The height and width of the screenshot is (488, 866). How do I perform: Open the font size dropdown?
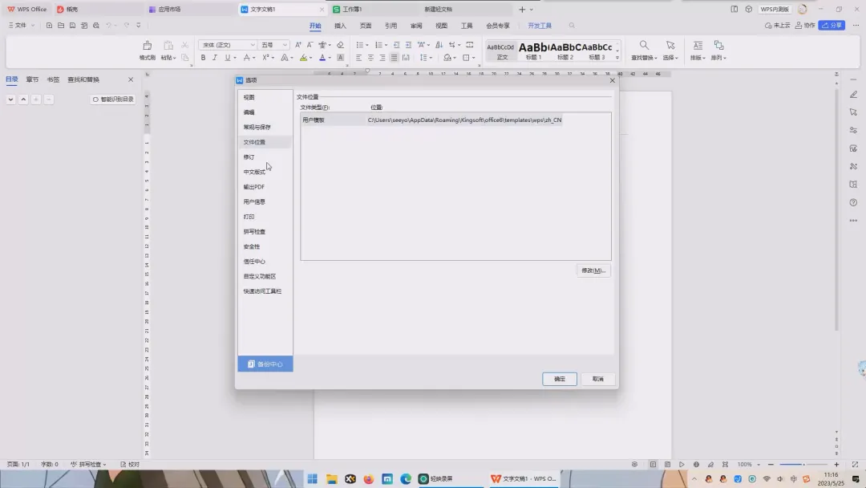click(x=285, y=45)
